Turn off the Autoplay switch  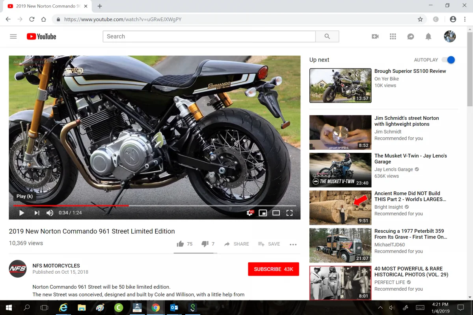[448, 60]
